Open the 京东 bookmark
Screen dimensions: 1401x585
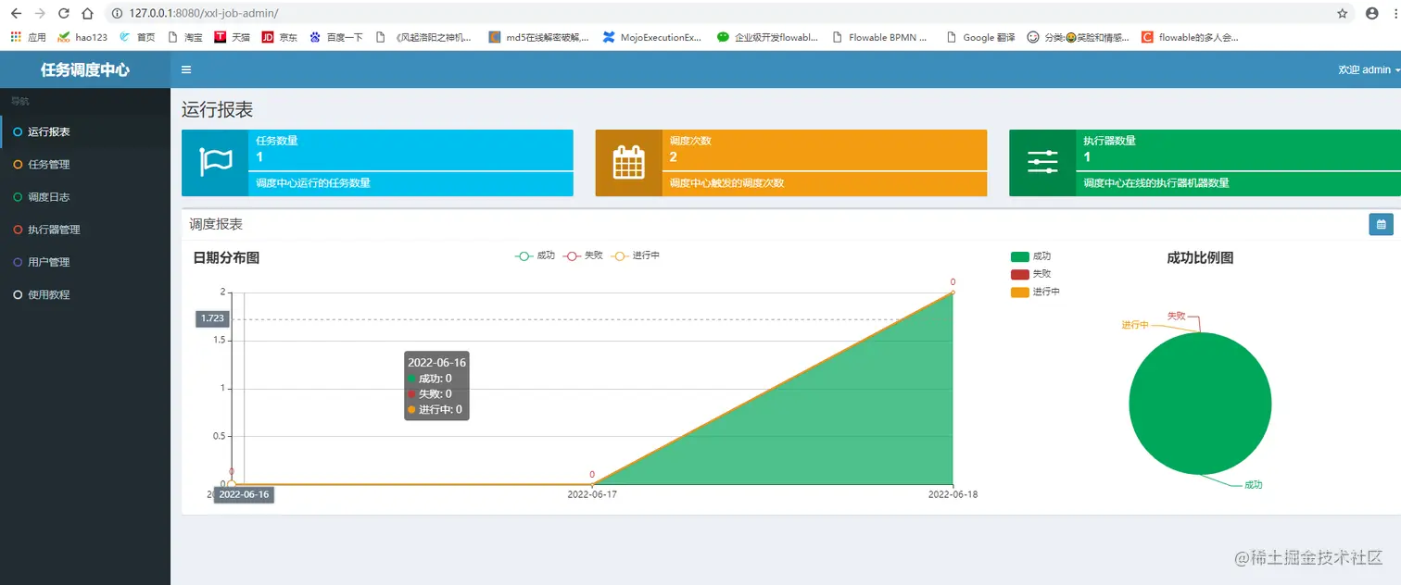(280, 37)
